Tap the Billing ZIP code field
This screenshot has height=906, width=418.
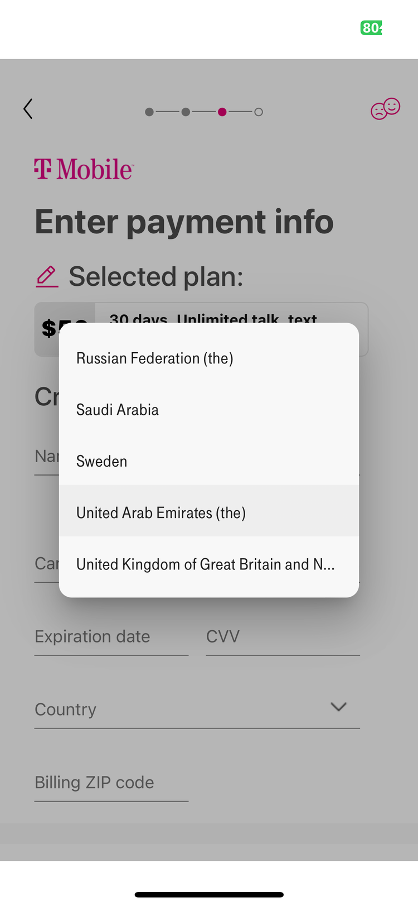(111, 783)
